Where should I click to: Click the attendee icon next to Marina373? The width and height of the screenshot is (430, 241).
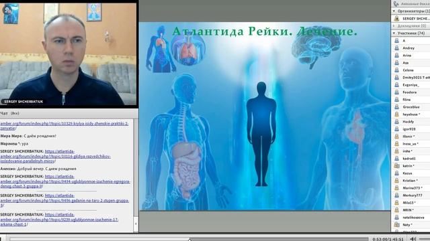396,188
